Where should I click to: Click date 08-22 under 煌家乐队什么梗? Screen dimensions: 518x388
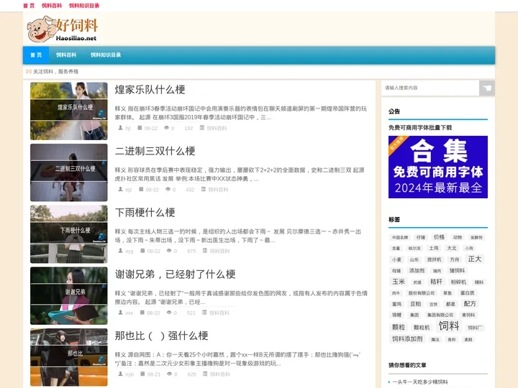[151, 129]
